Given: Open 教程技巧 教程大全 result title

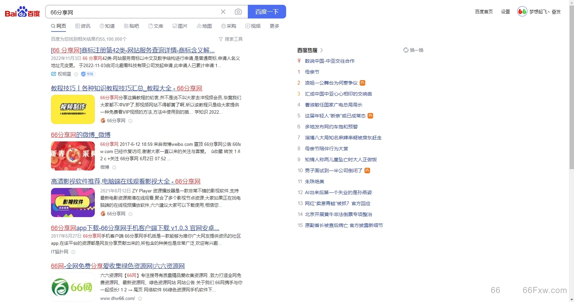Looking at the screenshot, I should 127,88.
